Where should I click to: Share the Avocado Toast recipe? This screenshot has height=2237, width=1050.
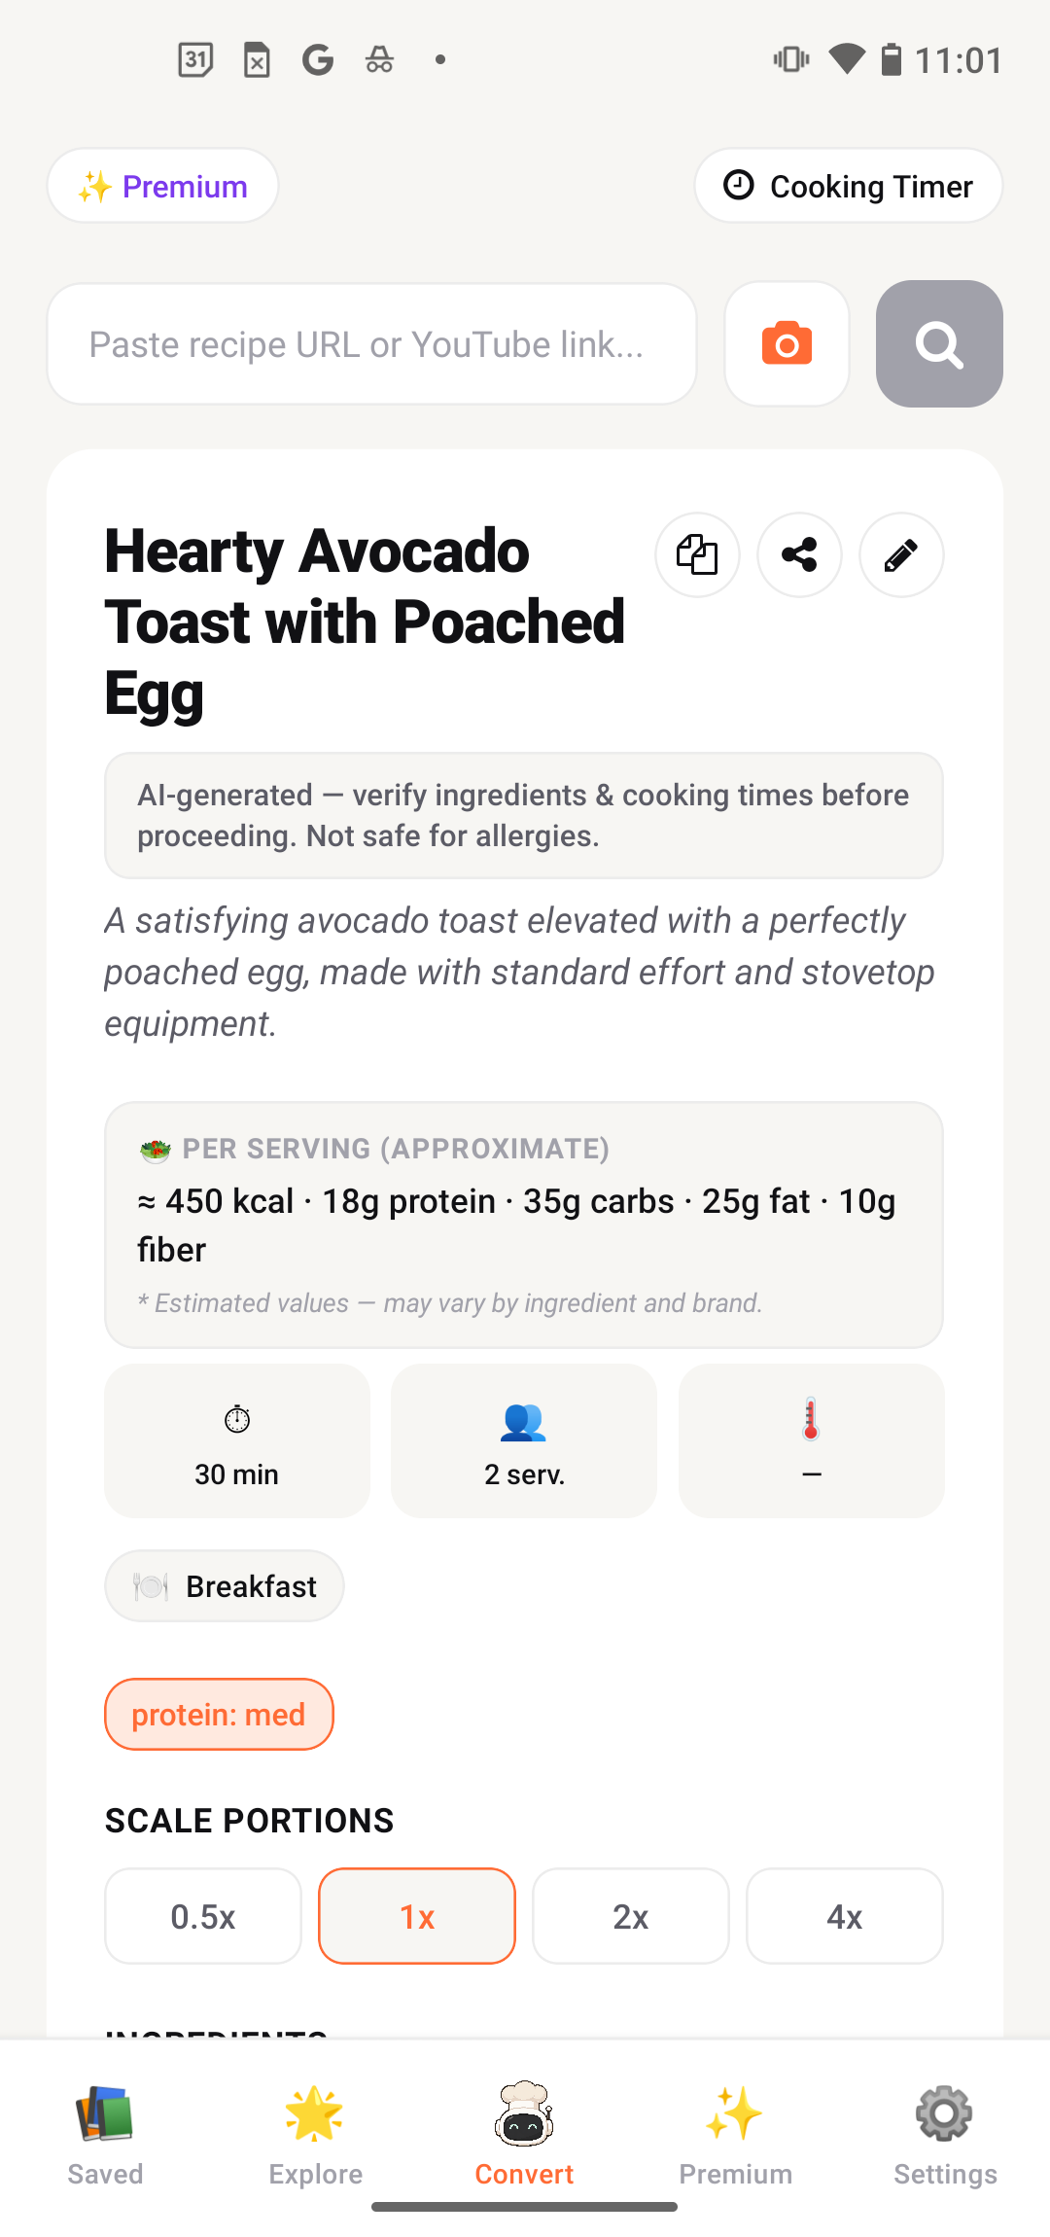tap(799, 555)
